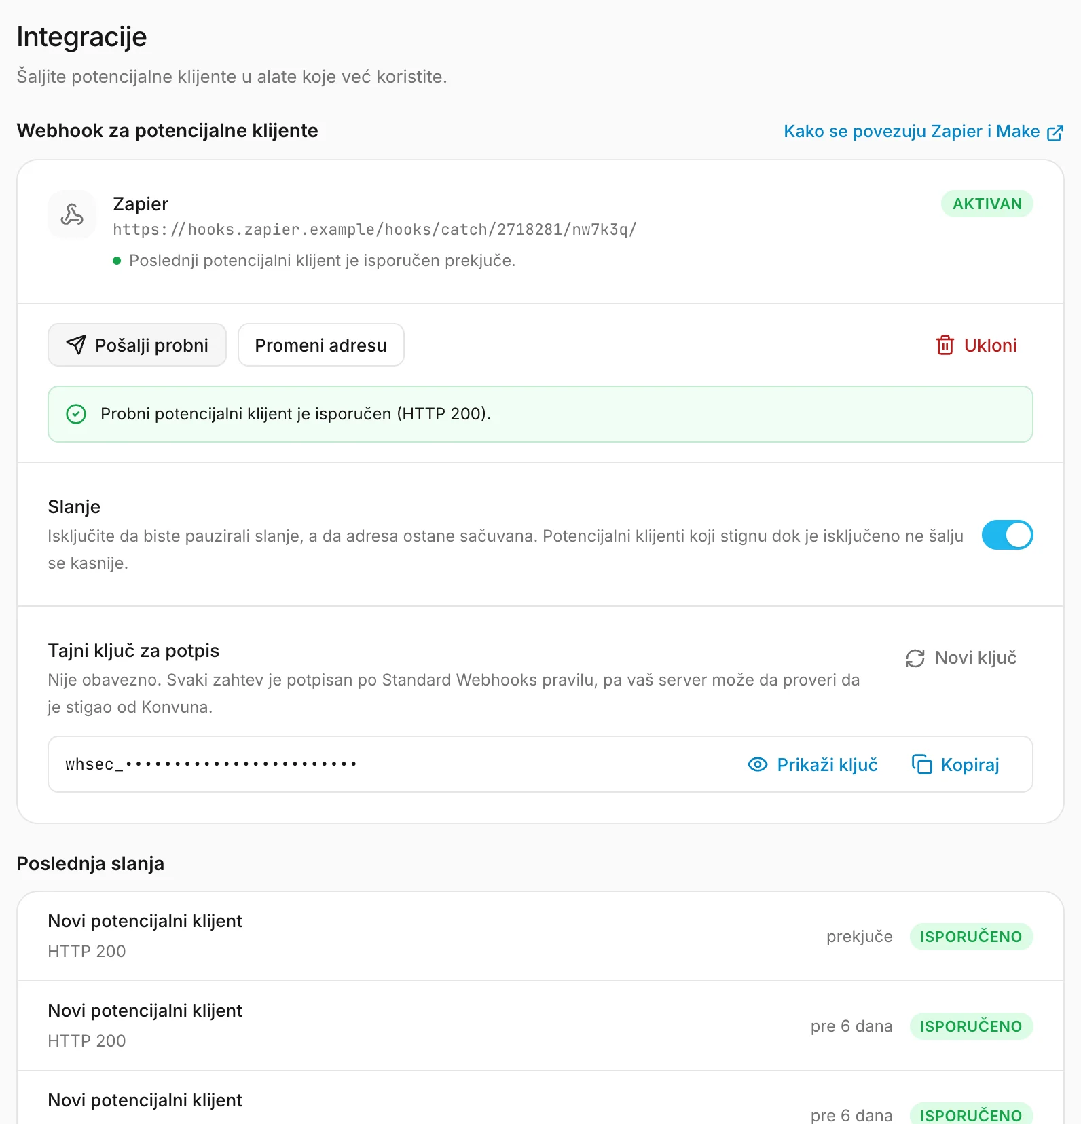Image resolution: width=1081 pixels, height=1124 pixels.
Task: Click the AKTIVAN status badge
Action: tap(987, 204)
